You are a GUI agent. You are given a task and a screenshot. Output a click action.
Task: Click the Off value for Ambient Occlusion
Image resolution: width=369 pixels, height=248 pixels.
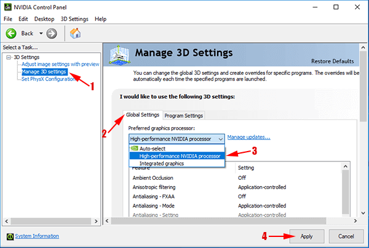click(x=242, y=178)
